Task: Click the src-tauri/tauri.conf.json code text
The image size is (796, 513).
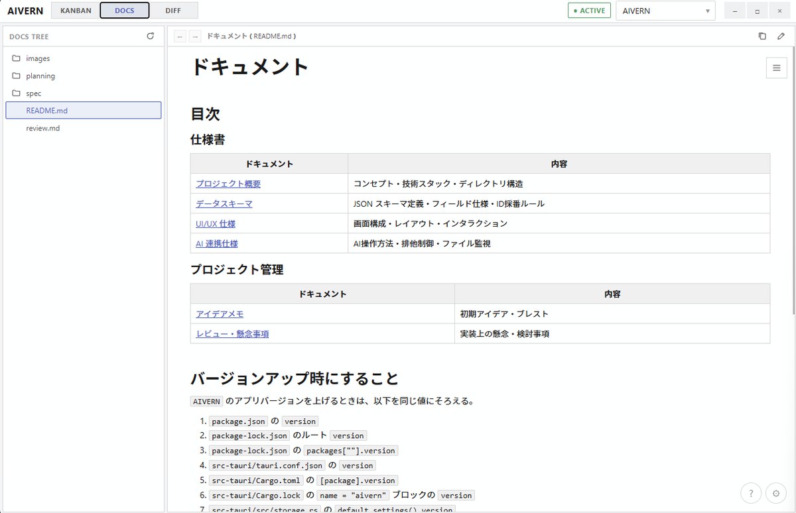Action: [267, 465]
